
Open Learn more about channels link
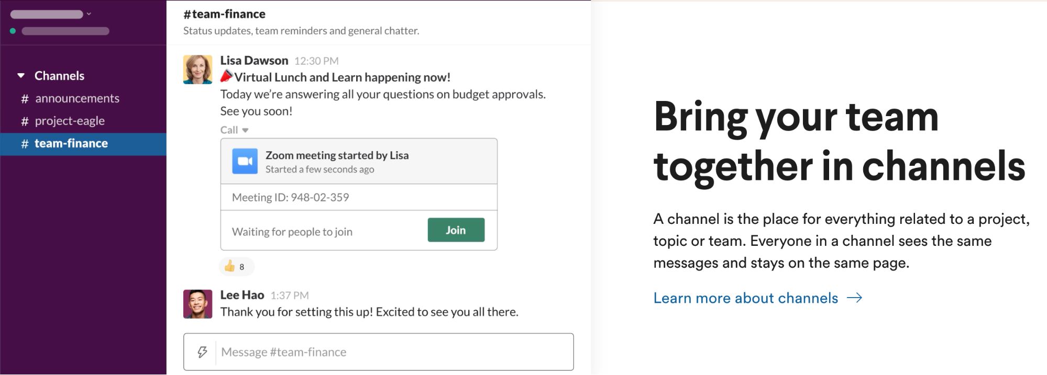745,298
